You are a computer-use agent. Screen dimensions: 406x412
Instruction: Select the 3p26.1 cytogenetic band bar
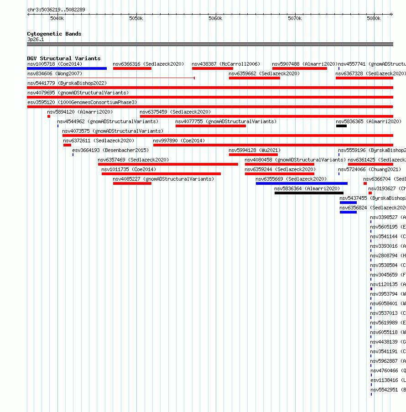[210, 44]
